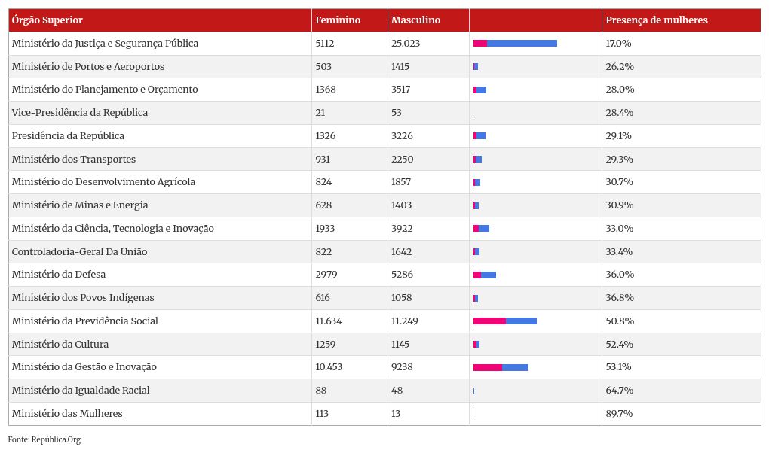Click the 89.7% presence value

click(x=619, y=414)
